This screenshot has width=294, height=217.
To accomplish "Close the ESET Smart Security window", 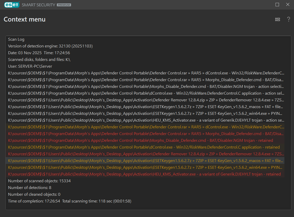I will click(x=288, y=5).
